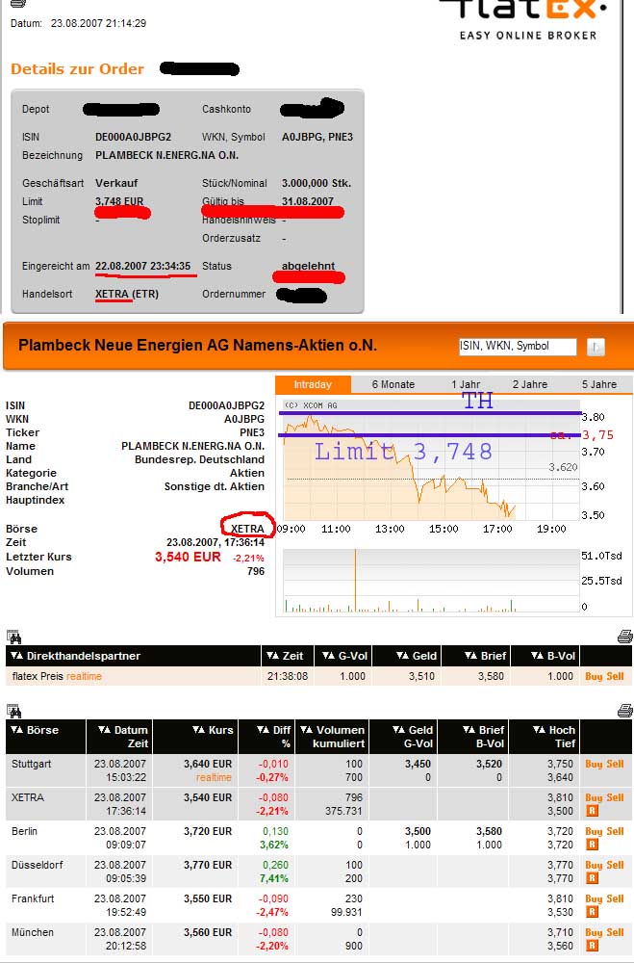634x963 pixels.
Task: Click realtime link under Stuttgart Kurs
Action: pos(214,777)
